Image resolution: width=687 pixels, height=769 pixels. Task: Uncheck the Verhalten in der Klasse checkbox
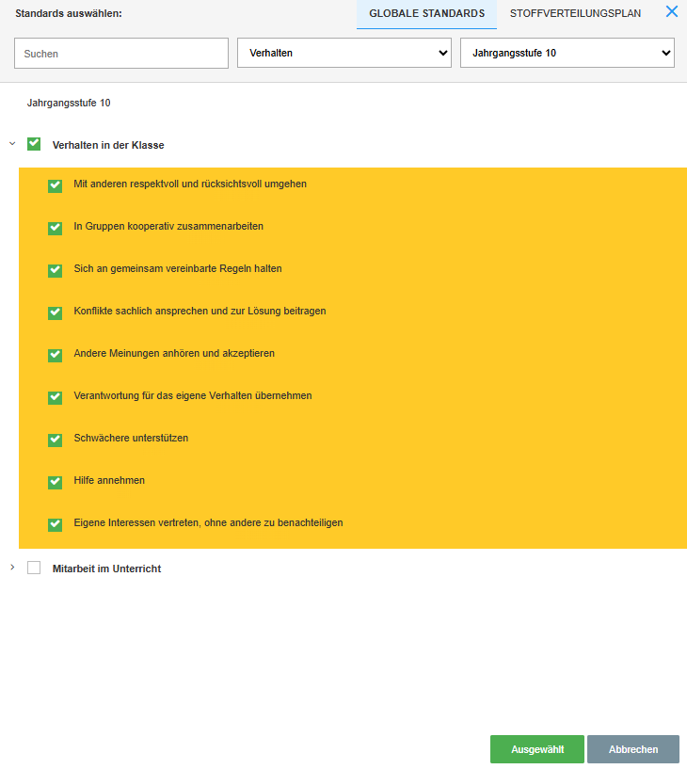pos(34,144)
